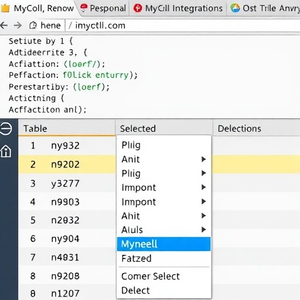The width and height of the screenshot is (300, 300).
Task: Click the address bar with imyctll.com
Action: click(183, 26)
